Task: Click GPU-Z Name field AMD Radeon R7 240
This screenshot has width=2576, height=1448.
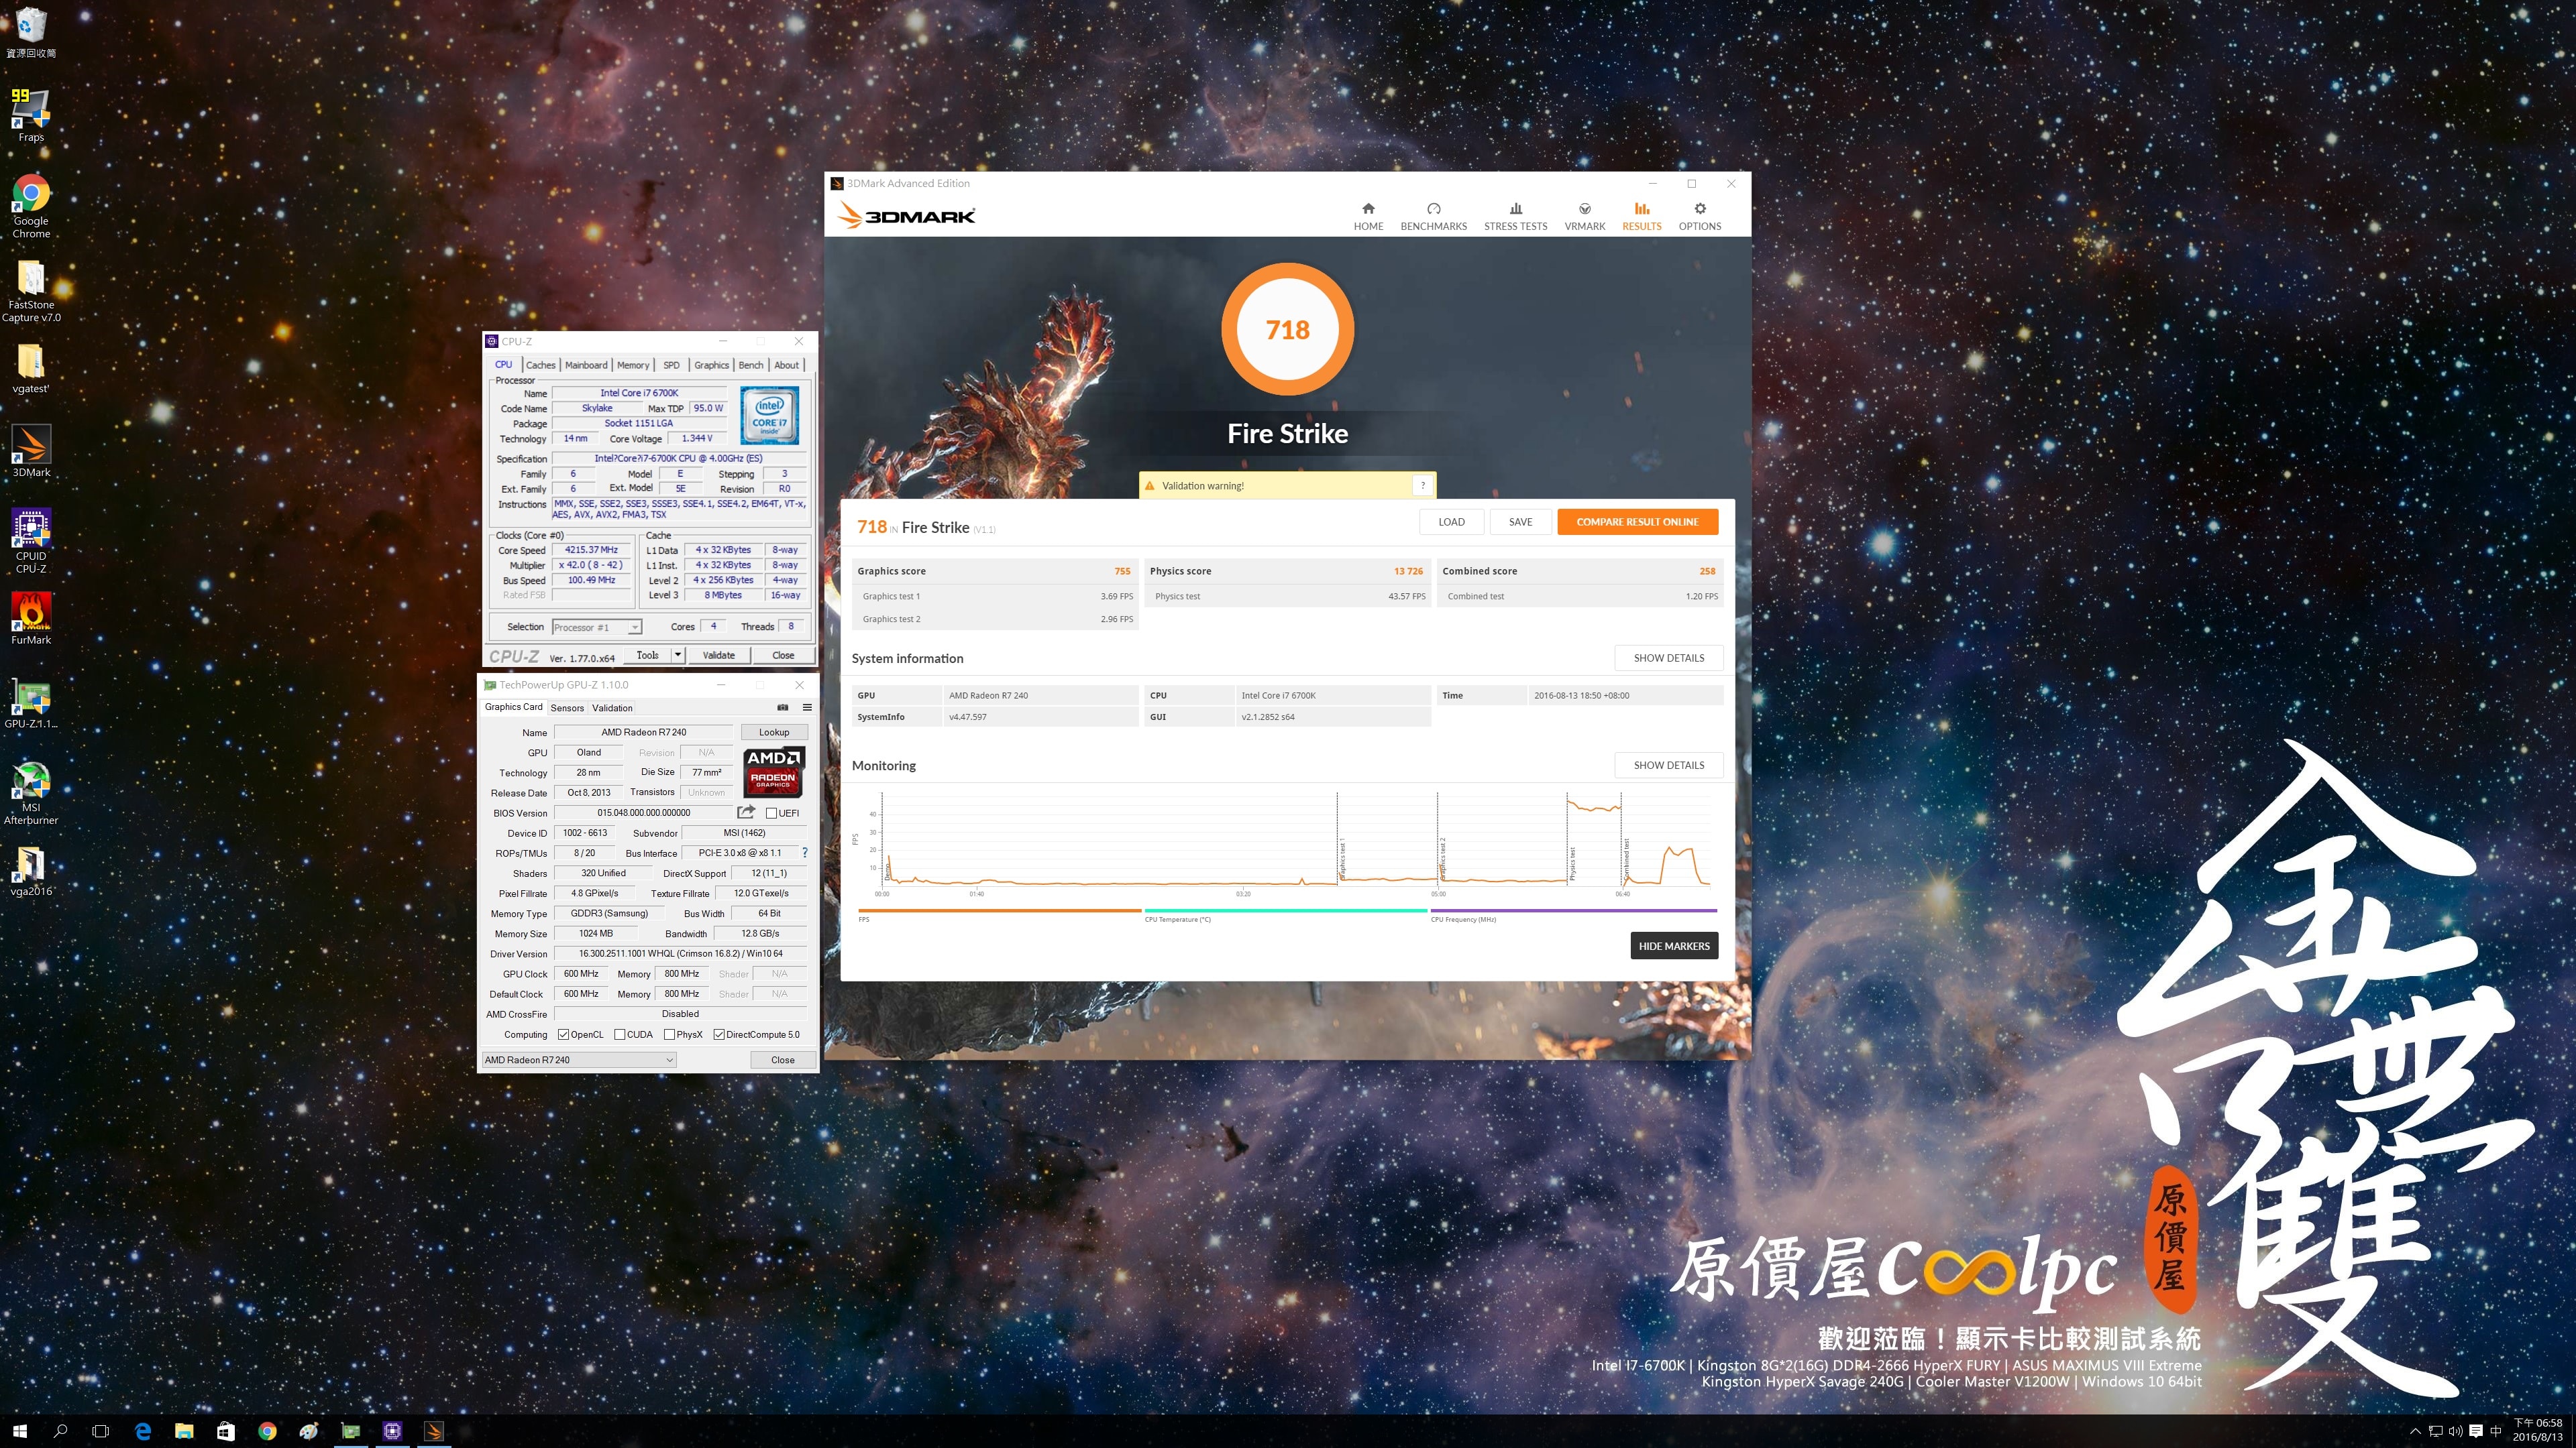Action: [x=643, y=733]
